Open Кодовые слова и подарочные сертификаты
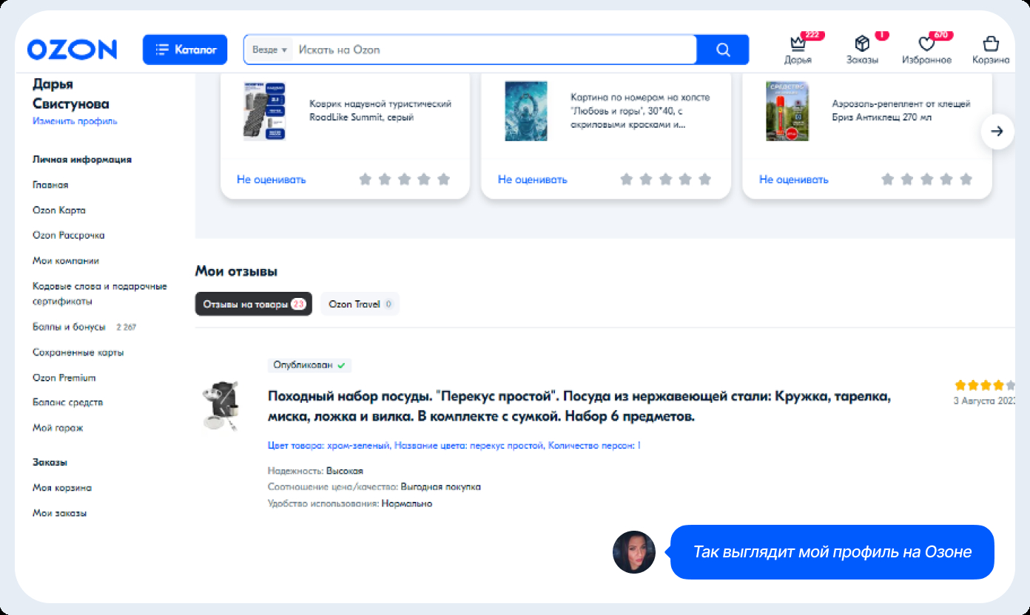This screenshot has height=615, width=1030. [100, 293]
